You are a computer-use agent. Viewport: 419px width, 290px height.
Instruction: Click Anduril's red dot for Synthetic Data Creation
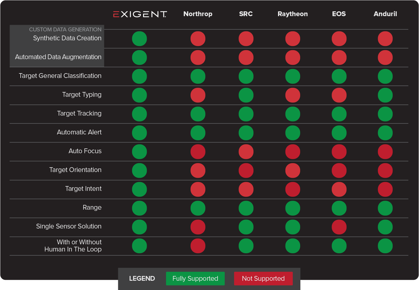click(x=385, y=39)
